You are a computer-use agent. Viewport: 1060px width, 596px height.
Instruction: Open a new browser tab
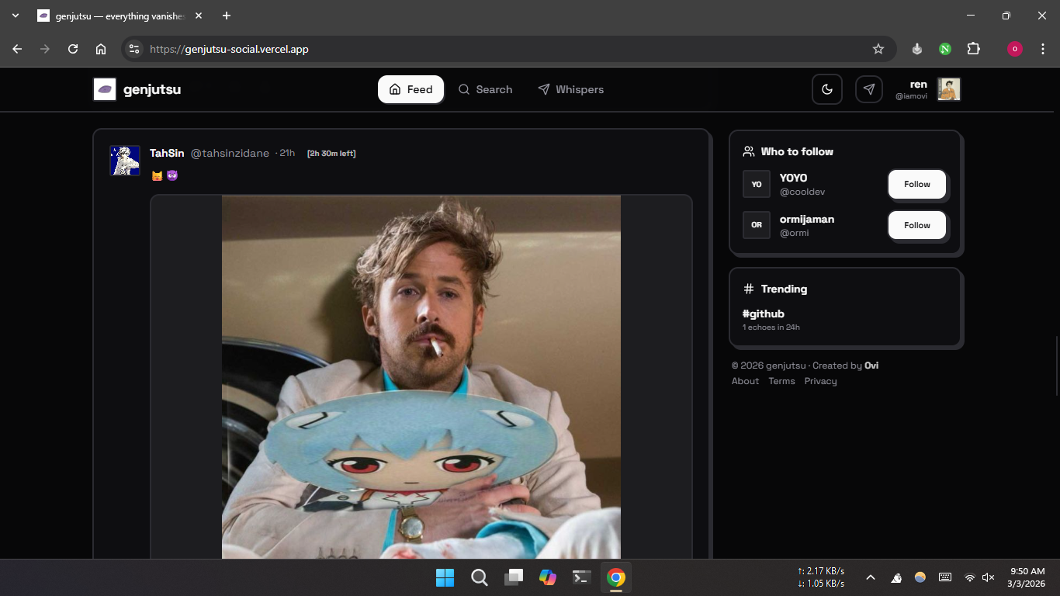click(x=227, y=16)
